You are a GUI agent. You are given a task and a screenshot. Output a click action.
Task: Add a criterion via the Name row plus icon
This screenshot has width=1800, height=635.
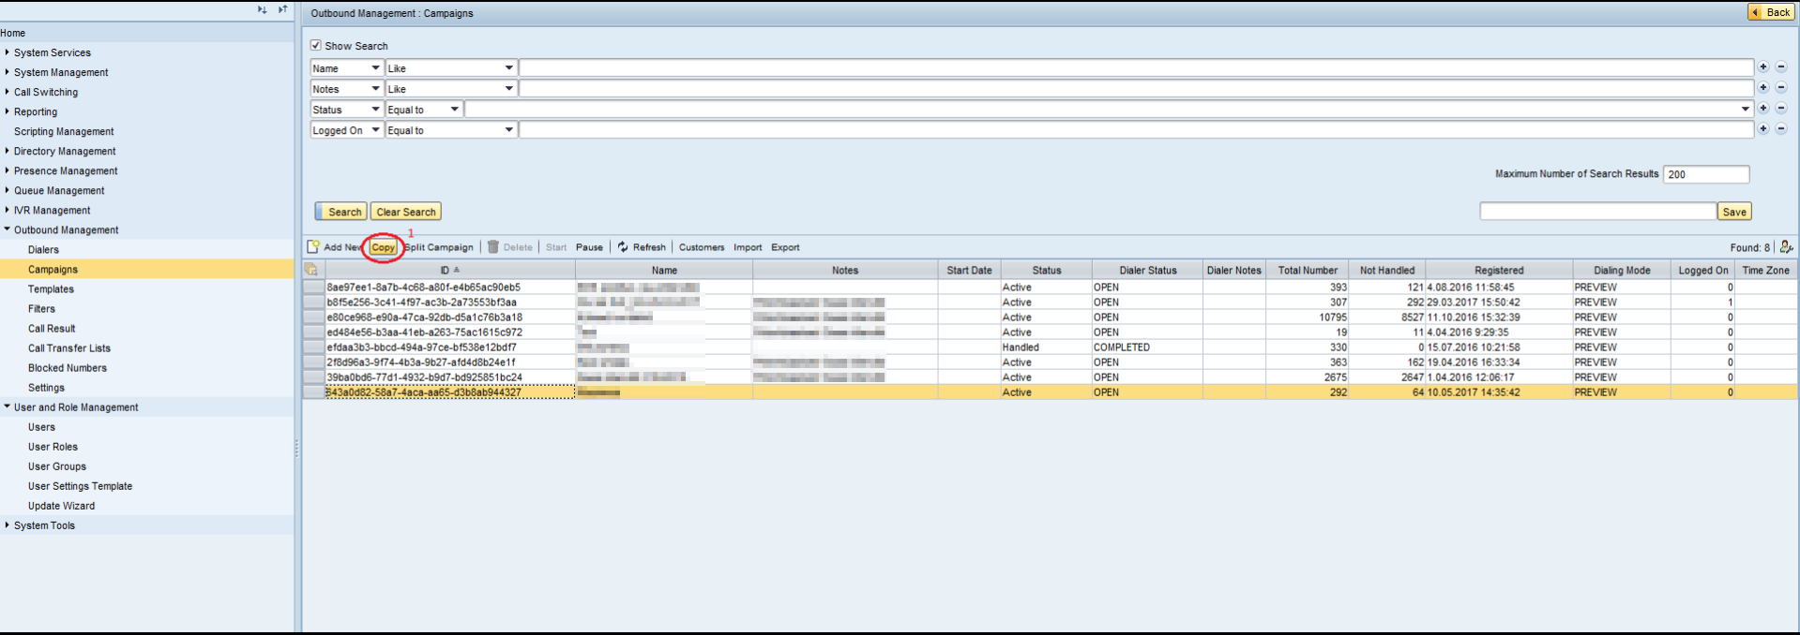tap(1763, 67)
